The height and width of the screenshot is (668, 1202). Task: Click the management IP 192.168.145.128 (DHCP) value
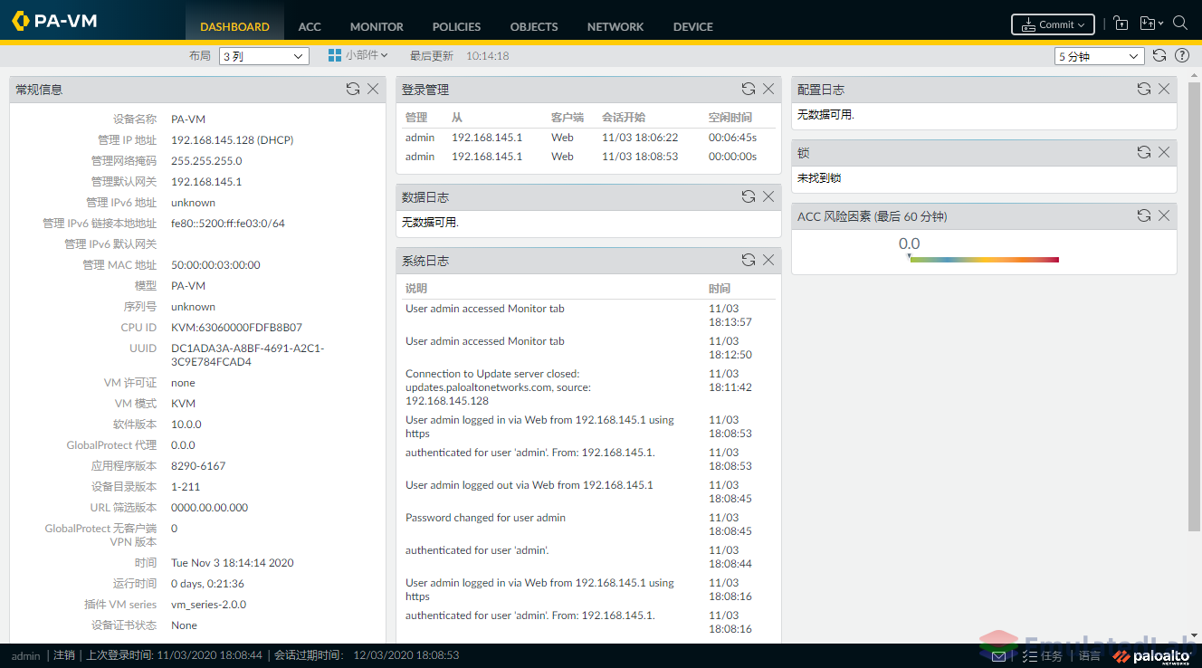click(232, 140)
